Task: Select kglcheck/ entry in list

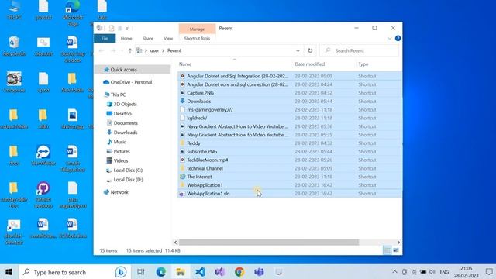Action: (x=290, y=118)
